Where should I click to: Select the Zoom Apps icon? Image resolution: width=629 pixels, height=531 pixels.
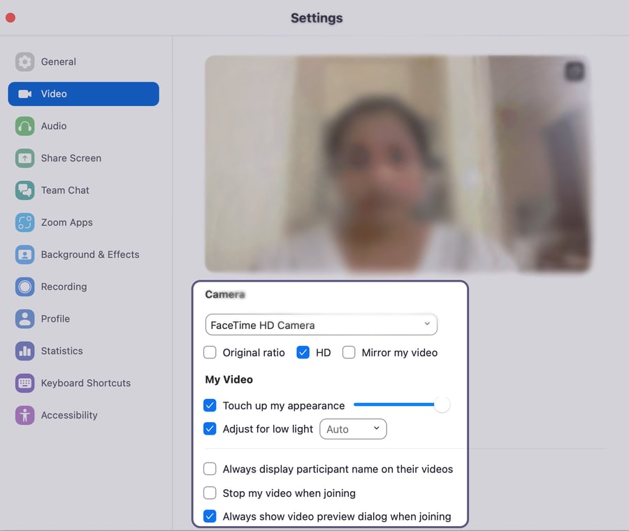[24, 222]
